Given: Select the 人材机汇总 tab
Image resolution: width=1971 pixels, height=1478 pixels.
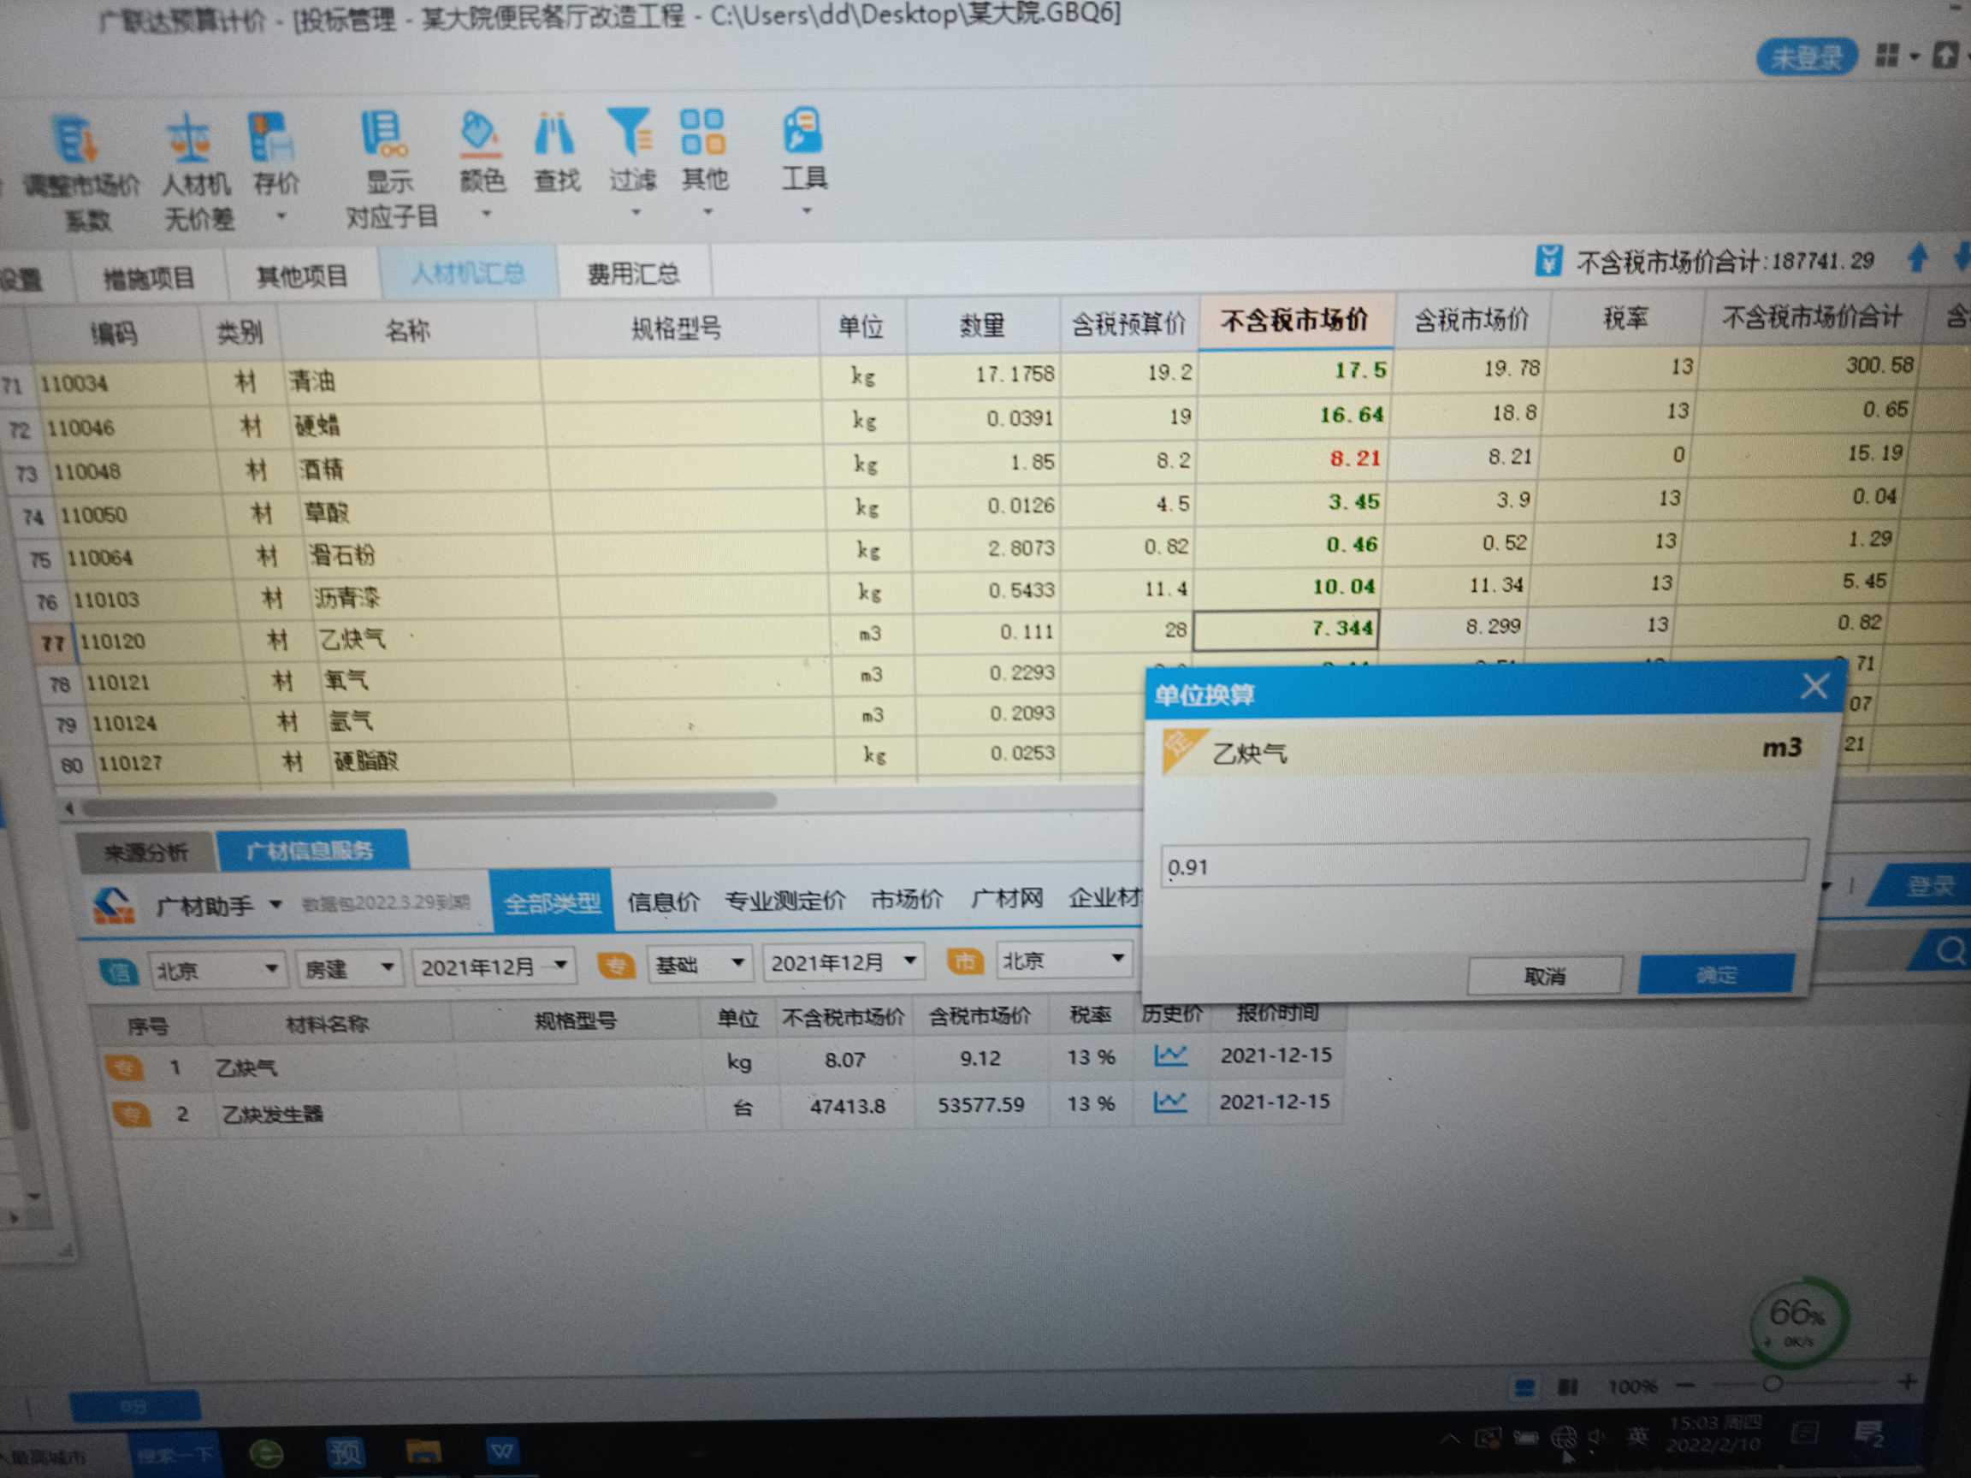Looking at the screenshot, I should 468,274.
